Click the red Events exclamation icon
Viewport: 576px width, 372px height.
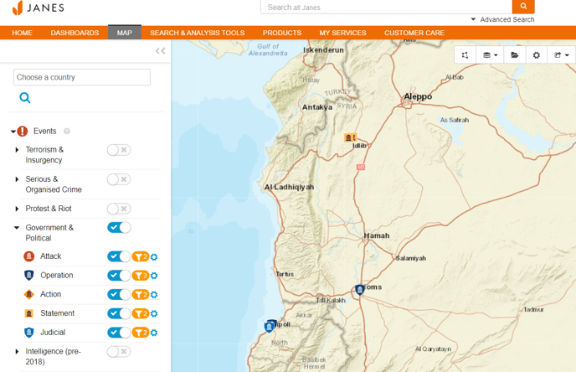pos(23,131)
